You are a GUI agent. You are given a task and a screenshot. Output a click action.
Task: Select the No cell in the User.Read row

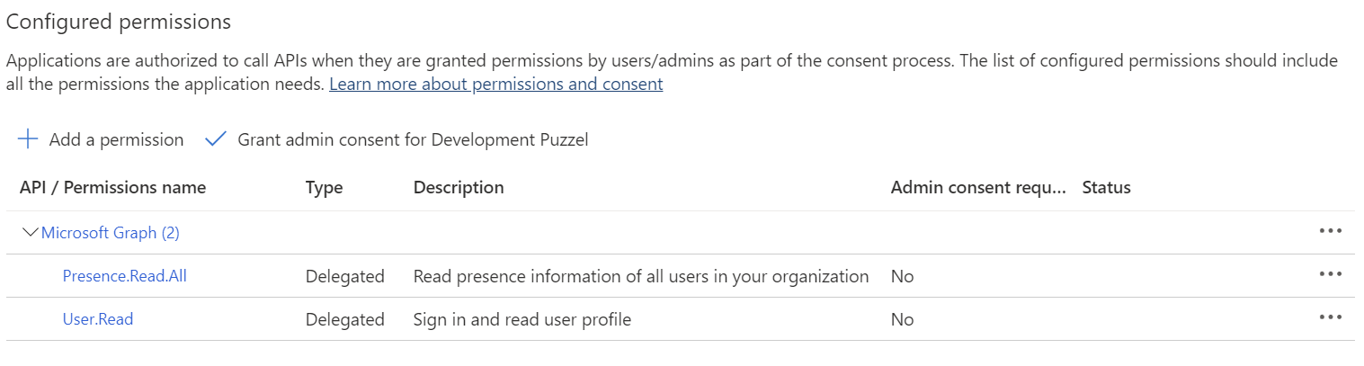(902, 319)
